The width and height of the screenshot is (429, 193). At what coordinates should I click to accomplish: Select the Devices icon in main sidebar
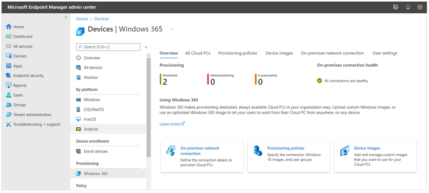9,56
